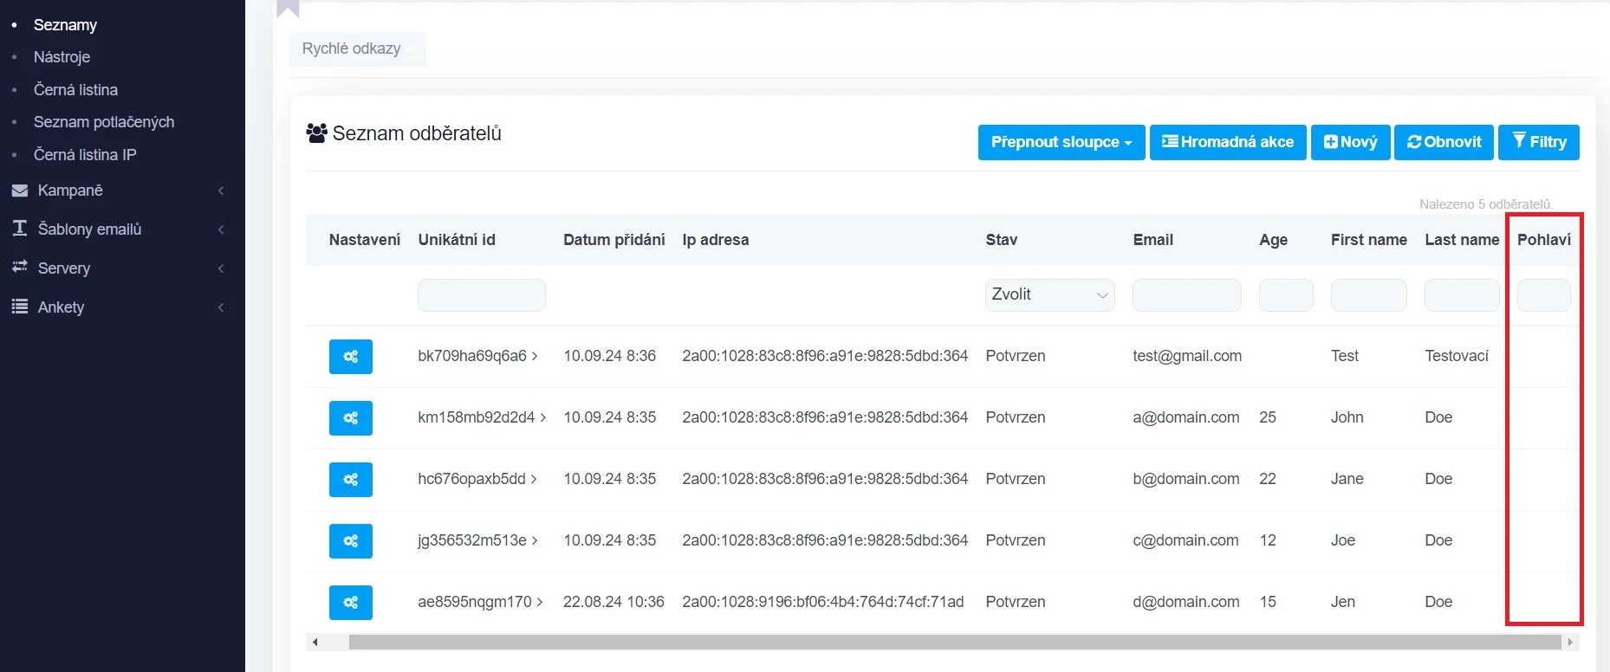The image size is (1610, 672).
Task: Select Seznam potlačených menu item
Action: coord(104,122)
